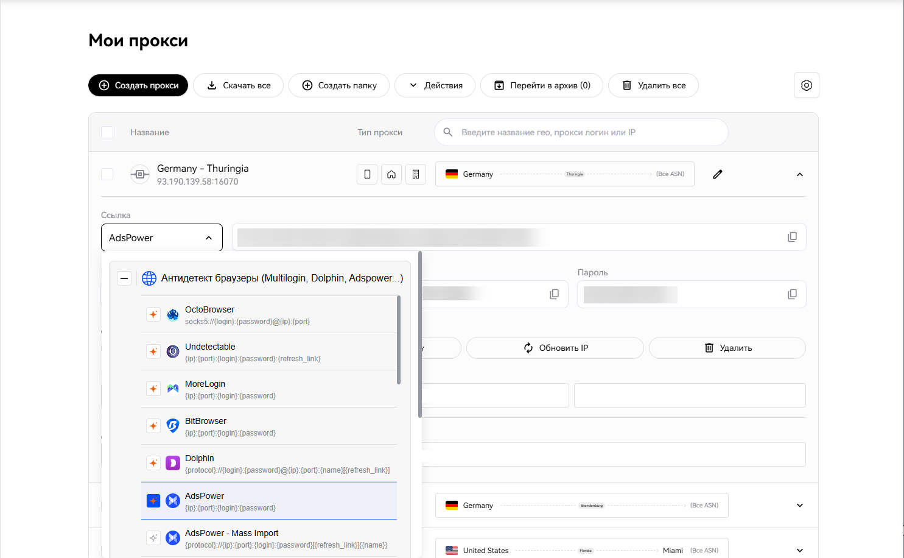Screen dimensions: 904x558
Task: Check the Germany - Thuringia row checkbox
Action: pyautogui.click(x=107, y=174)
